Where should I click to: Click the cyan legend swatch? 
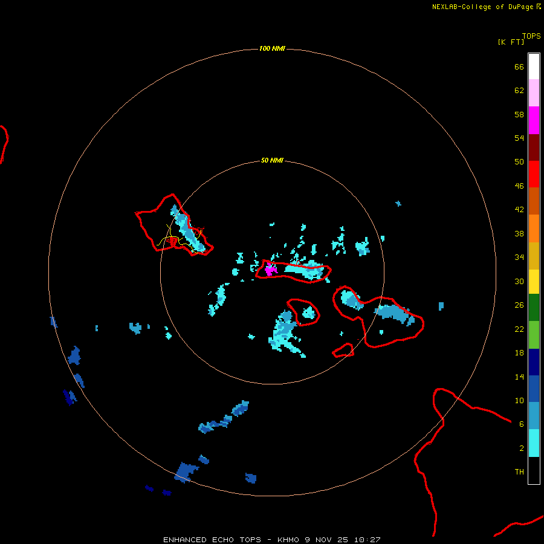pos(534,443)
